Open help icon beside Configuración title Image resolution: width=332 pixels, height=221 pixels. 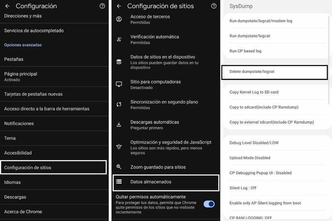click(103, 6)
